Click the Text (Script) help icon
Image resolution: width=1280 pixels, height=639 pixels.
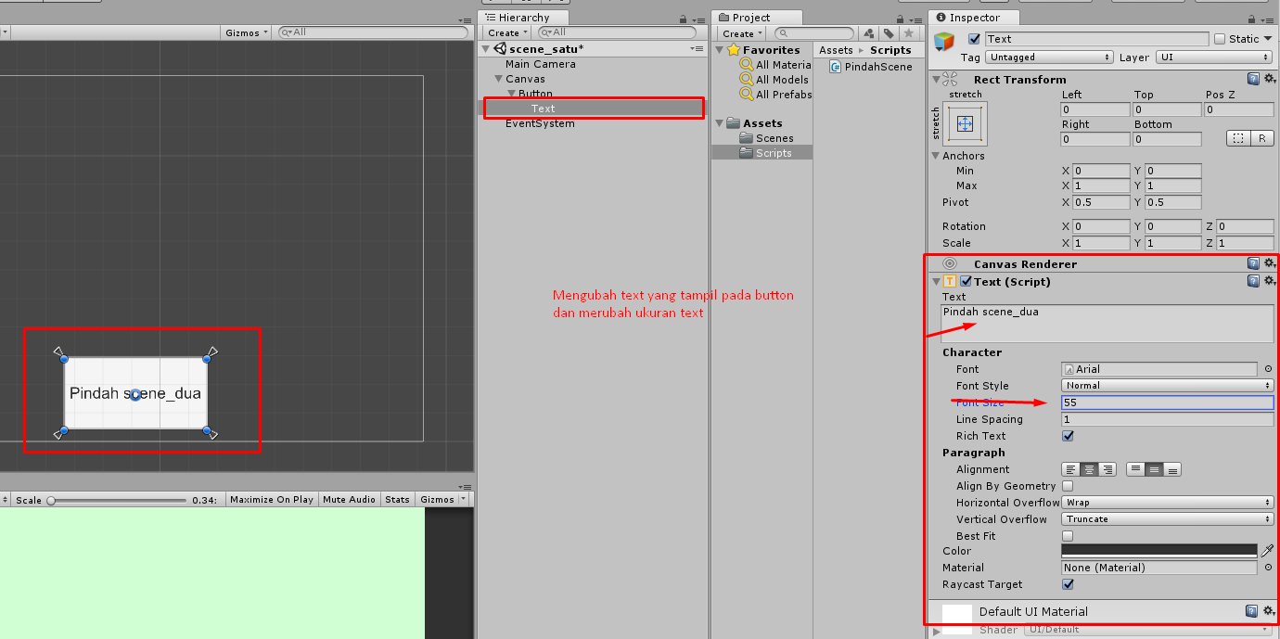[1252, 281]
